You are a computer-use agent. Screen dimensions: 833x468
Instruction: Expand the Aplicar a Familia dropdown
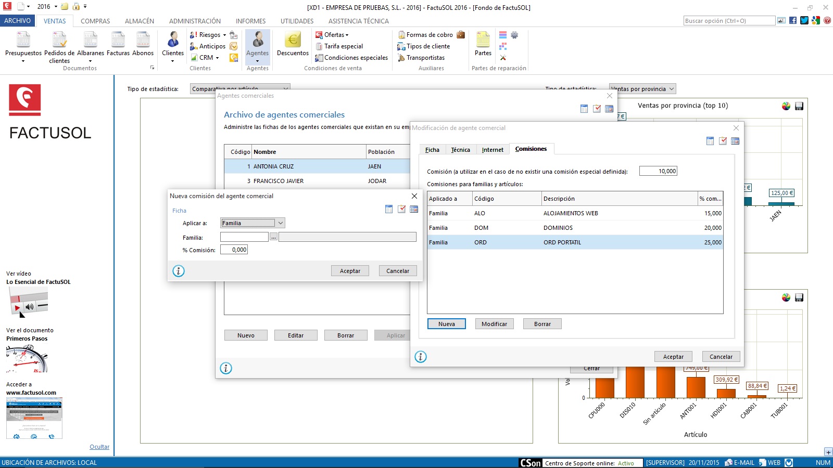[280, 223]
